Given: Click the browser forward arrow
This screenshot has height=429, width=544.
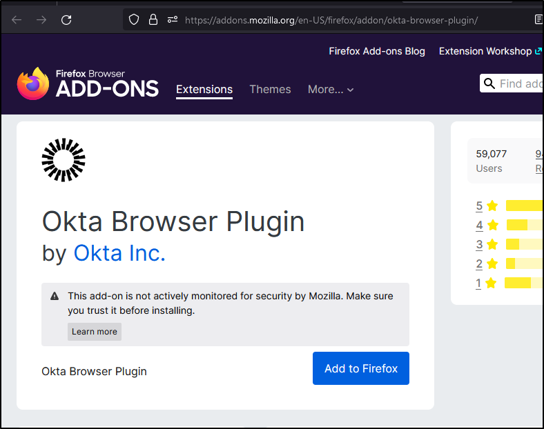Looking at the screenshot, I should coord(41,20).
